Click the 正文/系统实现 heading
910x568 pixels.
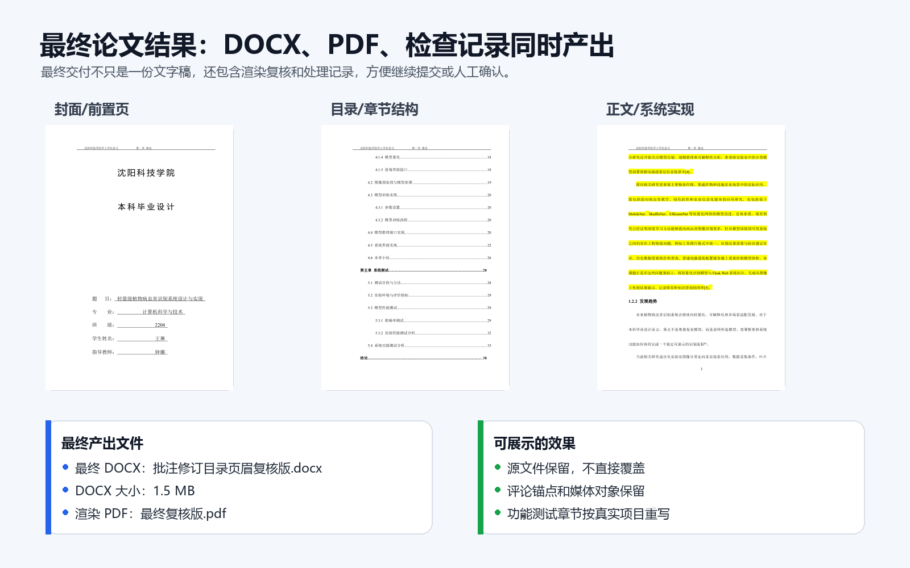[x=650, y=110]
